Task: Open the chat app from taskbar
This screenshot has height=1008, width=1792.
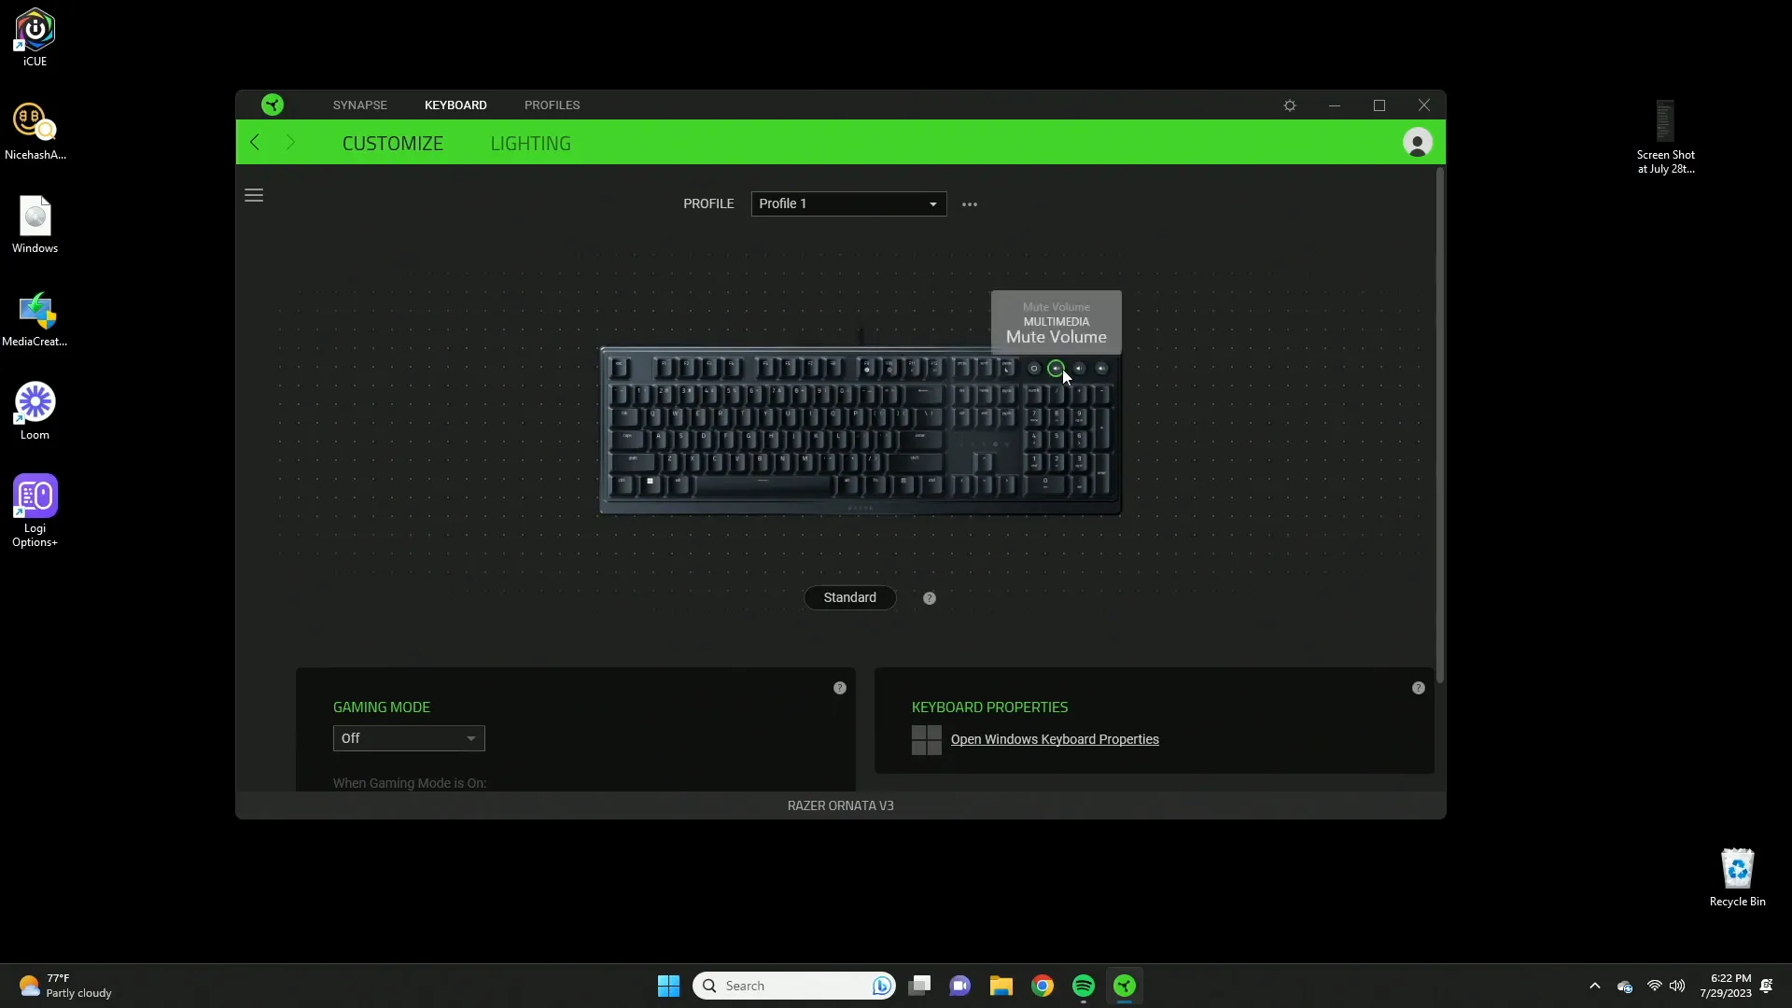Action: tap(960, 987)
